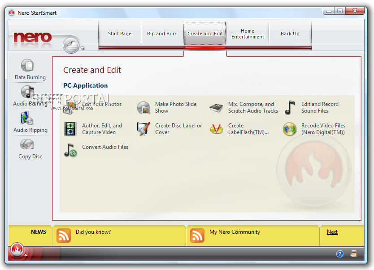Click the Edit and Record Sound note icon
374x270 pixels.
pyautogui.click(x=290, y=108)
